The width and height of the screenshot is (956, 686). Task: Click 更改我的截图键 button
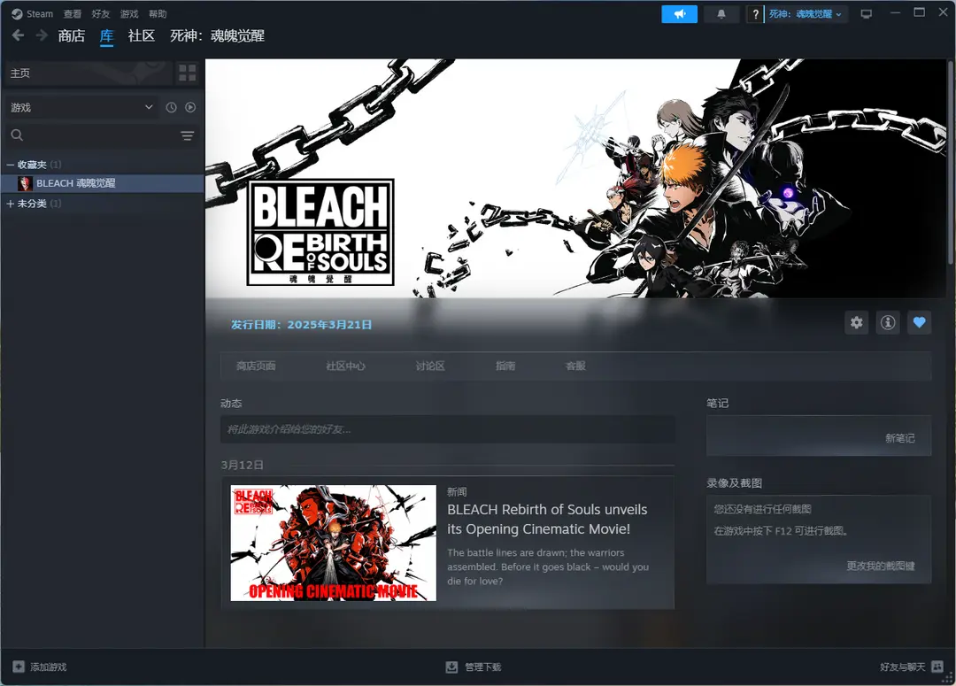click(x=881, y=566)
